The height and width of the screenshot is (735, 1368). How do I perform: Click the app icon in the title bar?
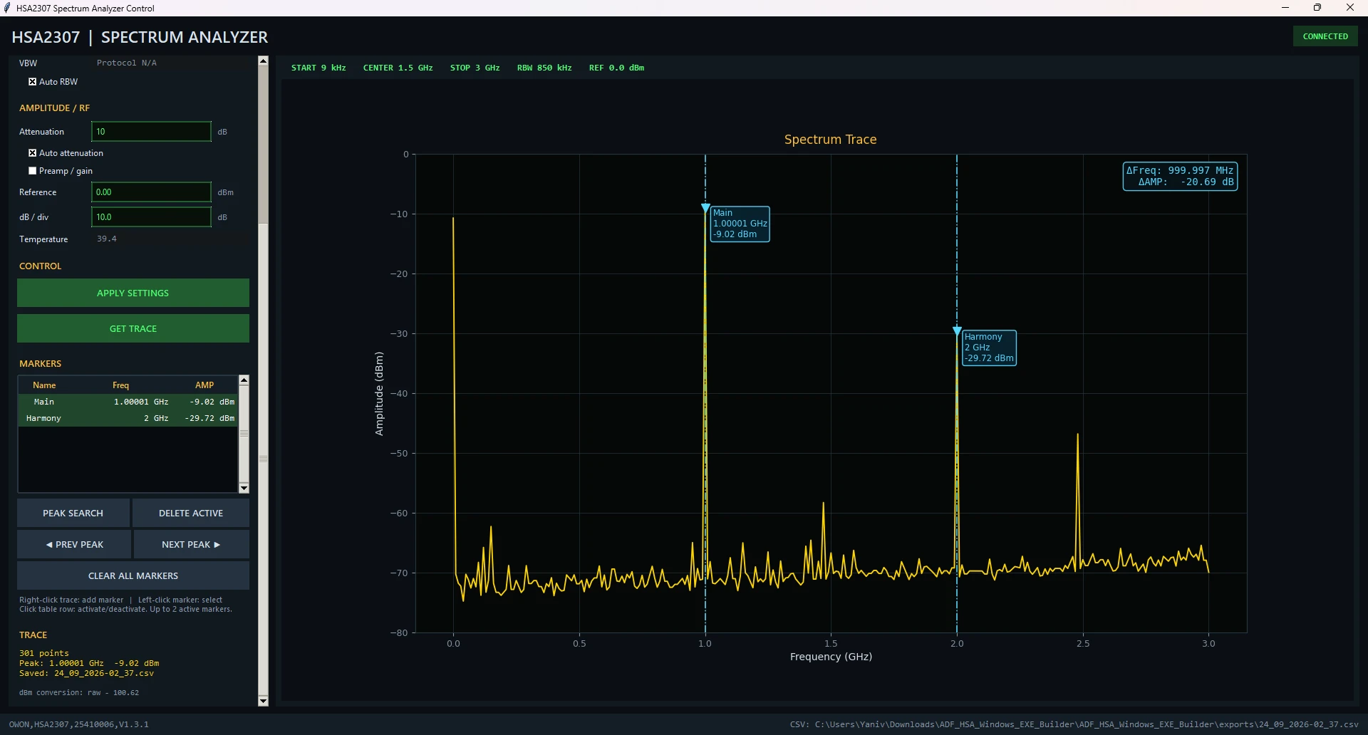click(x=8, y=8)
